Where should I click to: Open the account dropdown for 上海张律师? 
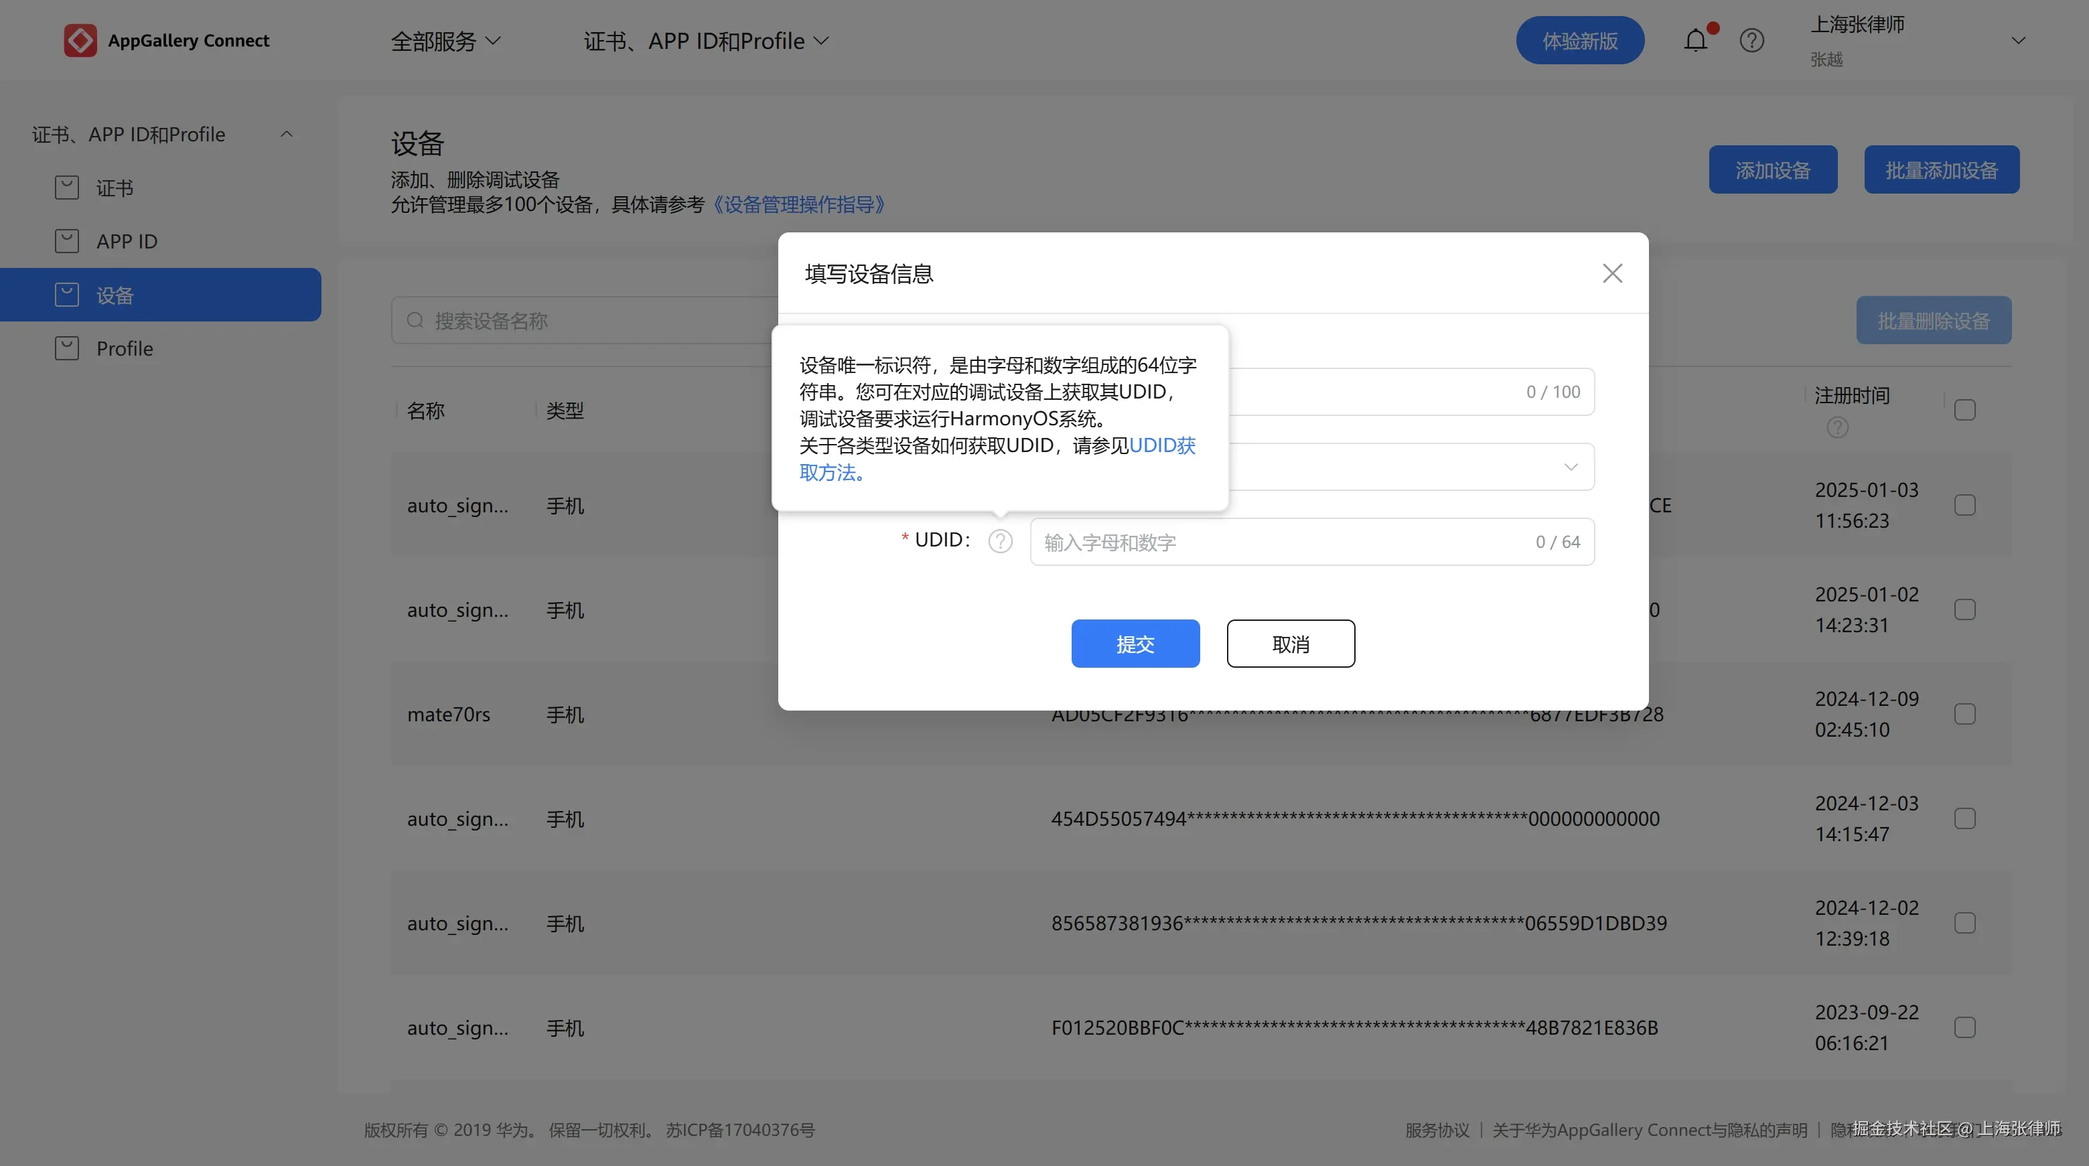[2019, 40]
